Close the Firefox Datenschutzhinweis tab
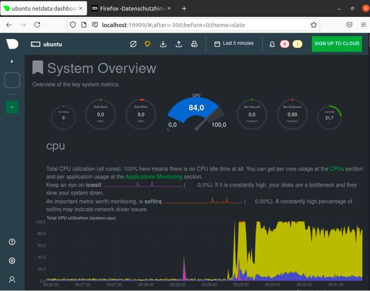 pos(169,8)
